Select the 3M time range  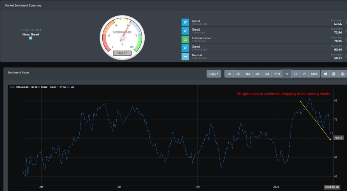pos(257,74)
